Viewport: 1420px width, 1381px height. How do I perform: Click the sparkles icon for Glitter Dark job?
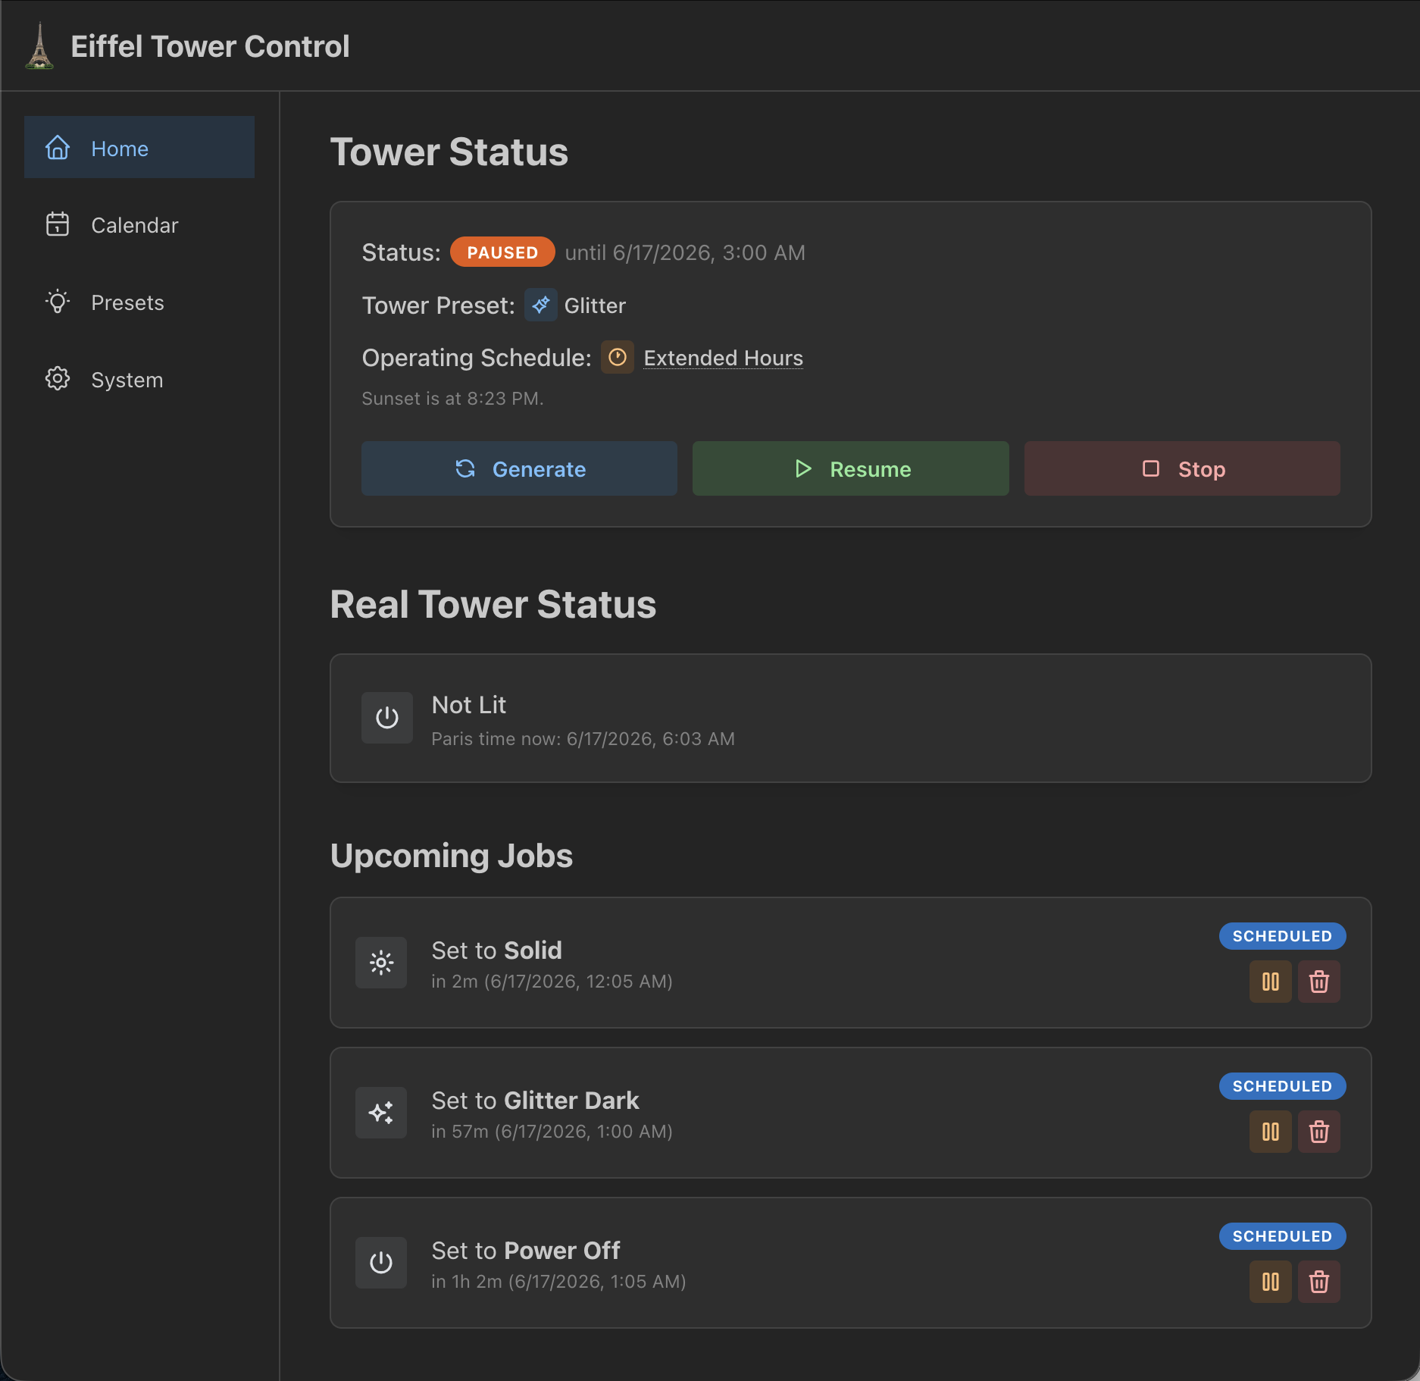(381, 1113)
